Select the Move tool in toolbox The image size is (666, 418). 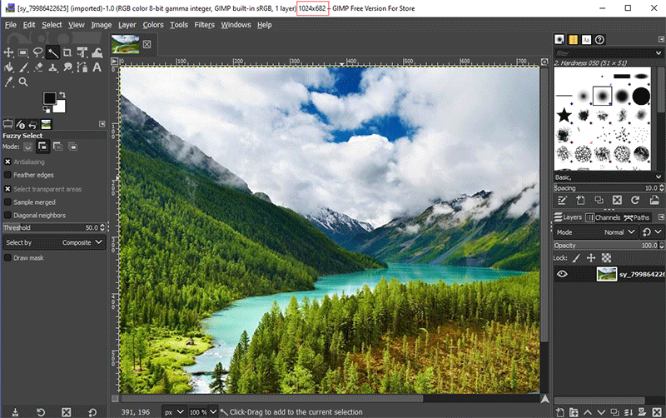(x=9, y=52)
